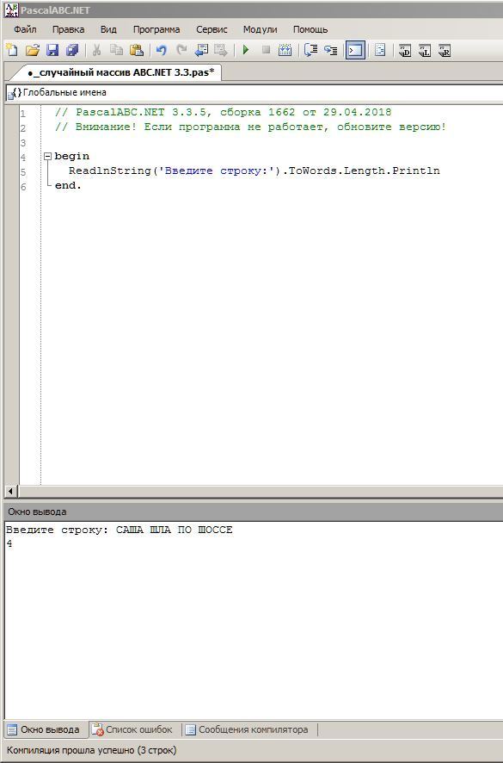Open the Программа menu
The image size is (503, 763).
156,29
